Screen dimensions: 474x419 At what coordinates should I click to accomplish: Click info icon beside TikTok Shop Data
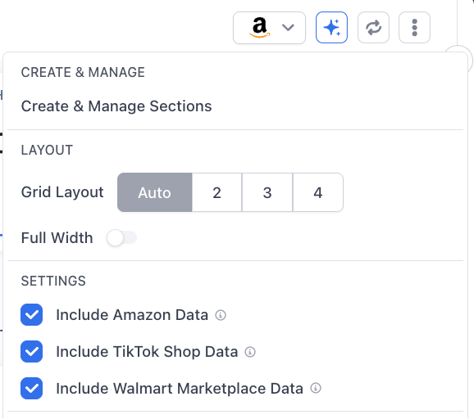coord(250,352)
